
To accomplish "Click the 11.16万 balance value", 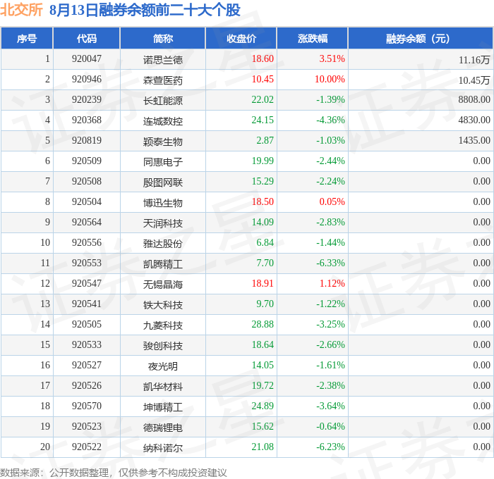I will click(474, 59).
